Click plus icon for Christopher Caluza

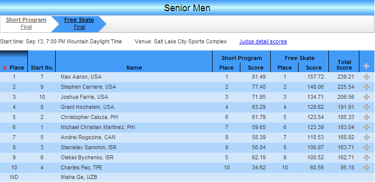point(366,117)
